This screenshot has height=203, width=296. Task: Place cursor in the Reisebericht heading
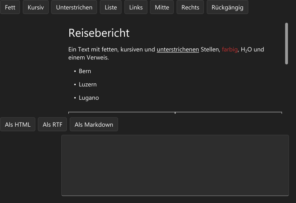99,33
